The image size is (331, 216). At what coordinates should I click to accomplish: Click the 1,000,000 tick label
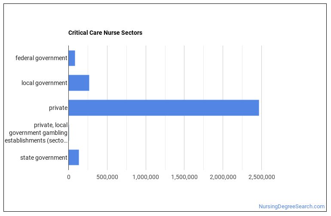click(146, 177)
